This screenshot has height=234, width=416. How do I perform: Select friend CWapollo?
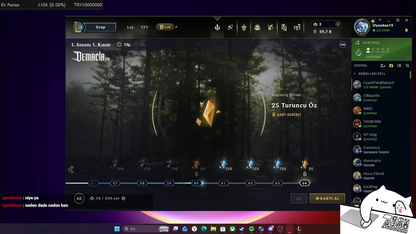tap(380, 97)
